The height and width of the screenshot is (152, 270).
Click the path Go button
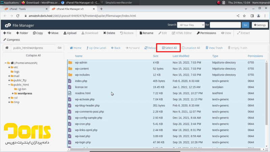[60, 48]
